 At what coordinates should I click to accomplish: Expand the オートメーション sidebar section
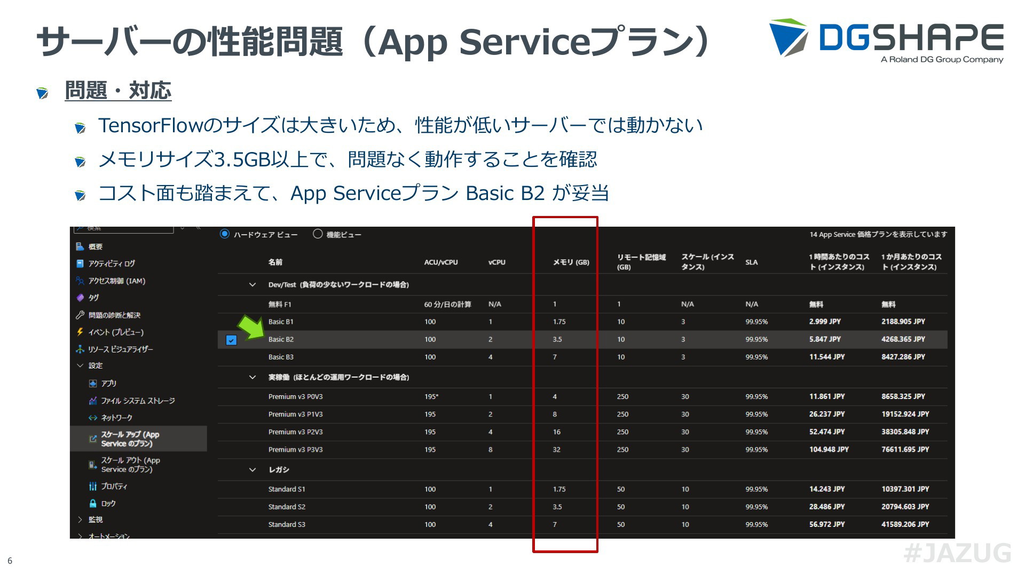coord(80,535)
